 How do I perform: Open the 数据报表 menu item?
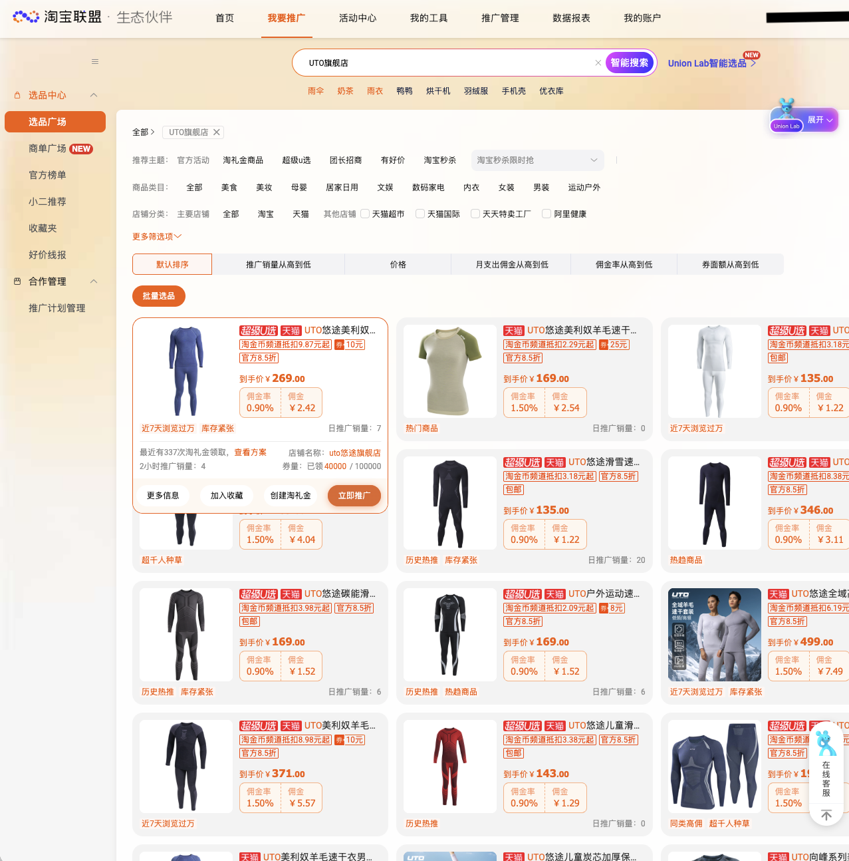(x=570, y=19)
